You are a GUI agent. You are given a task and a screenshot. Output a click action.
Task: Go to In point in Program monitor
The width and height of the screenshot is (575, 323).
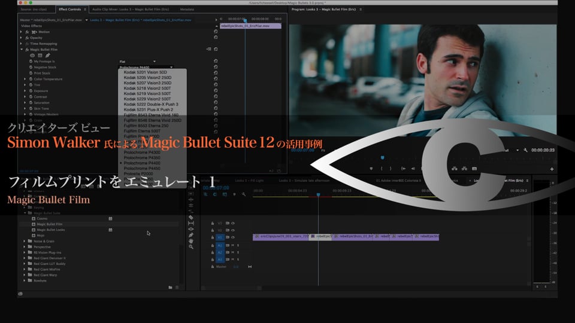(x=403, y=169)
